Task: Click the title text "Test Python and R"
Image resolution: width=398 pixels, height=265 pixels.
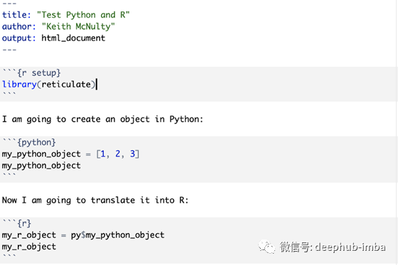Action: pyautogui.click(x=83, y=15)
